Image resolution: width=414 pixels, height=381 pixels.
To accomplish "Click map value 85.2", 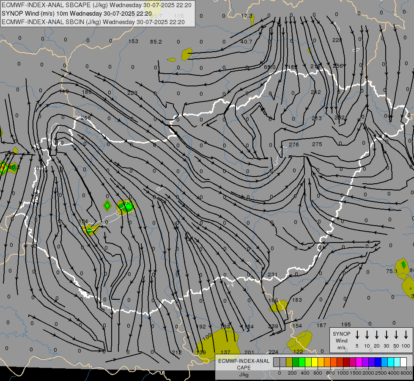I will pos(156,42).
